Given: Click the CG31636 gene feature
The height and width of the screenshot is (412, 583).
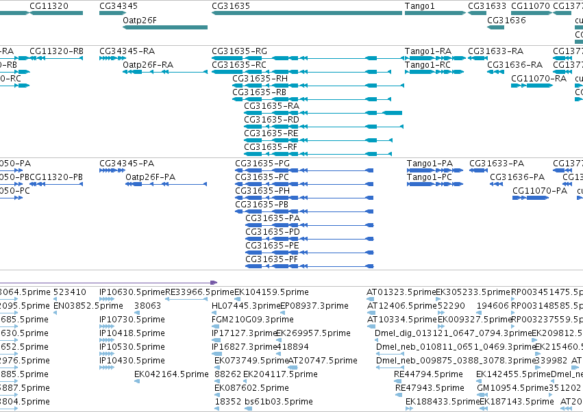Looking at the screenshot, I should click(495, 27).
